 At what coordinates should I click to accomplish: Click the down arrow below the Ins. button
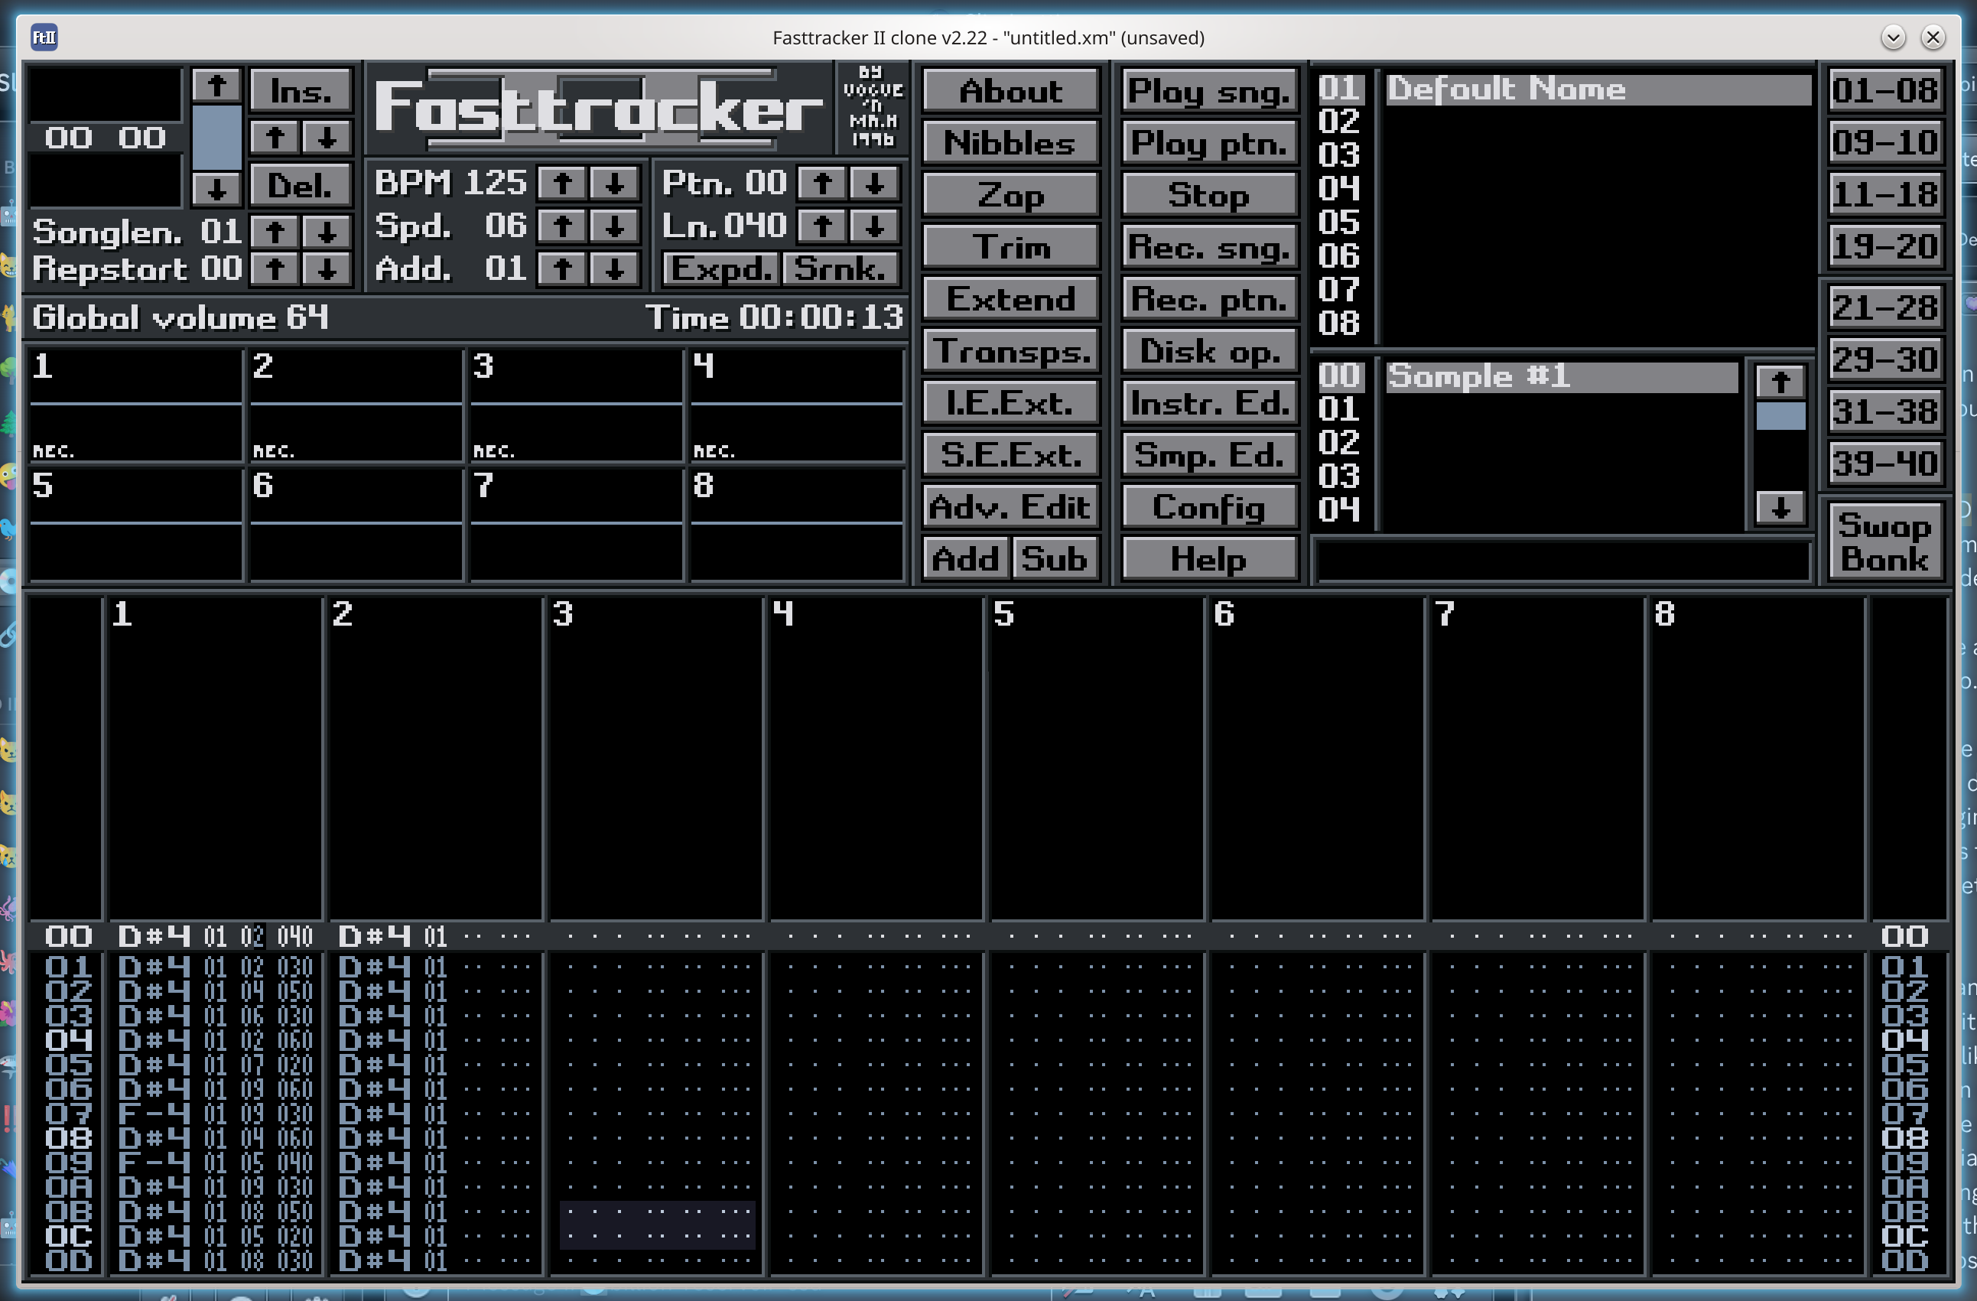tap(327, 138)
